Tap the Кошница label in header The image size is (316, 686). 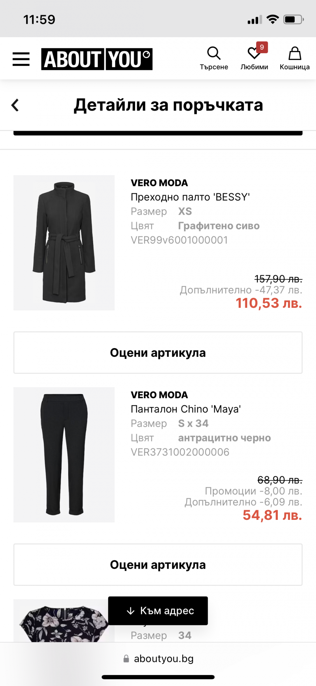pyautogui.click(x=295, y=67)
